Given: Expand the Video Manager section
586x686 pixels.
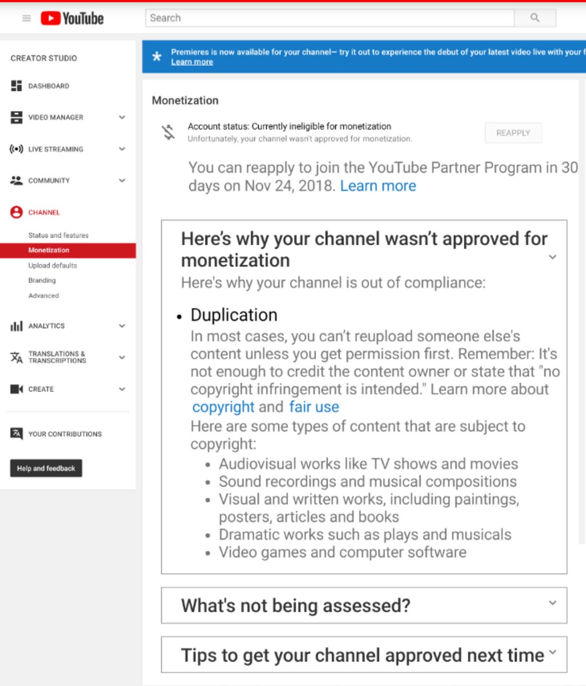Looking at the screenshot, I should 122,117.
